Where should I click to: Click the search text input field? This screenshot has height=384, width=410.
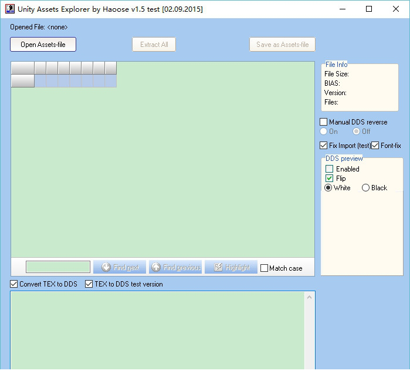[58, 267]
